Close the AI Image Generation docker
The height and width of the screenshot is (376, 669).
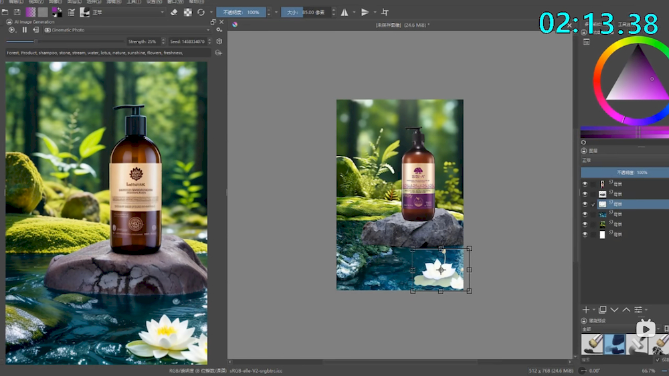point(221,22)
